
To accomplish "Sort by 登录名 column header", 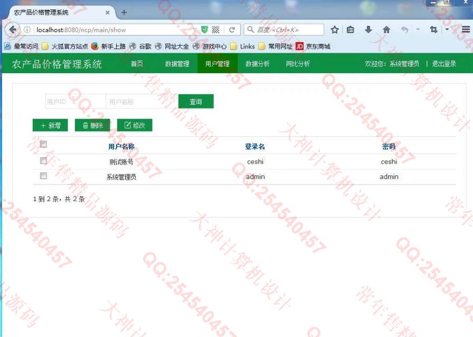I will point(255,146).
